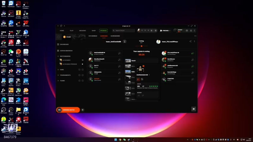Open the Steam profile icon in player popup
This screenshot has height=142, width=253.
(142, 79)
